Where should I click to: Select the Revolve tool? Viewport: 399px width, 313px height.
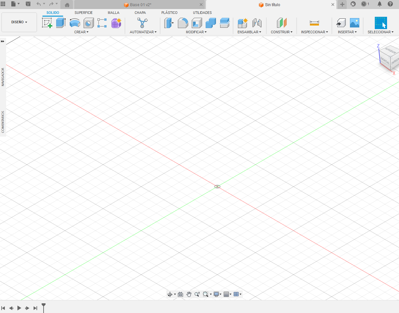75,23
